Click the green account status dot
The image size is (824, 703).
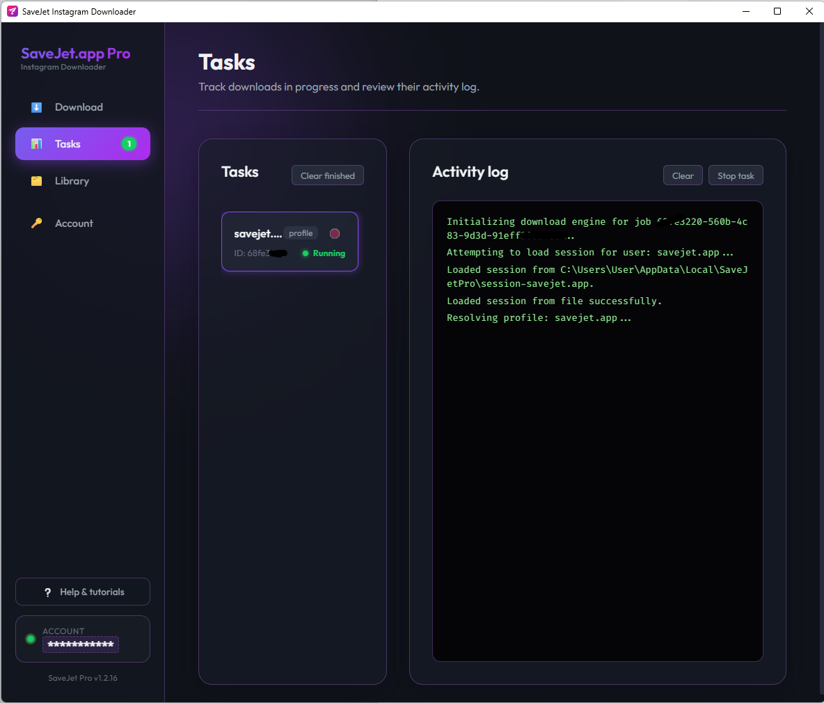click(31, 639)
